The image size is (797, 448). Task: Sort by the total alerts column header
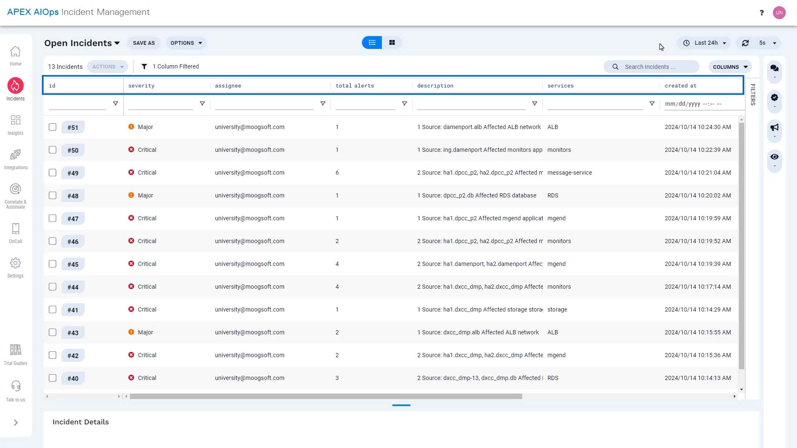point(354,86)
